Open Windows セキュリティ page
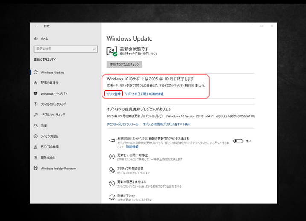 tap(54, 93)
